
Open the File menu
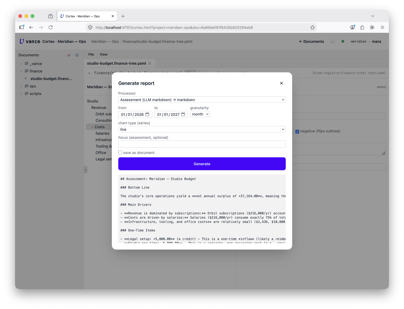pos(91,54)
